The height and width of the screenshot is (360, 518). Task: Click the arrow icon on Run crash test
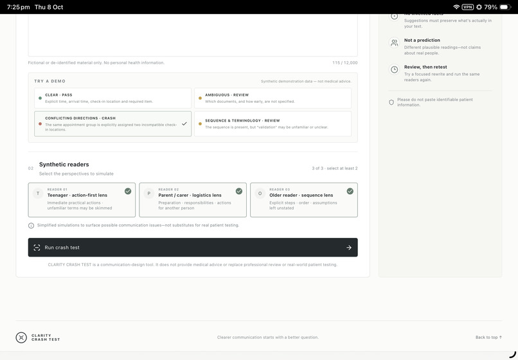click(x=349, y=248)
